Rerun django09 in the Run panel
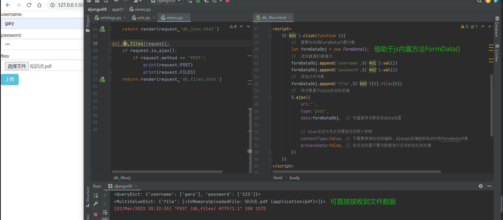Image resolution: width=503 pixels, height=220 pixels. point(96,195)
